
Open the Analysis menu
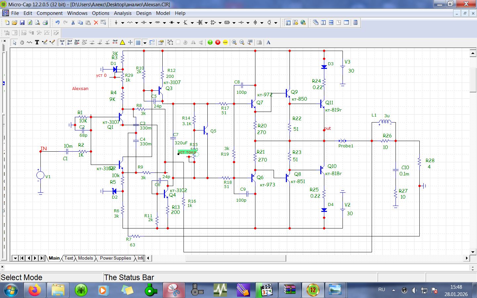[123, 13]
